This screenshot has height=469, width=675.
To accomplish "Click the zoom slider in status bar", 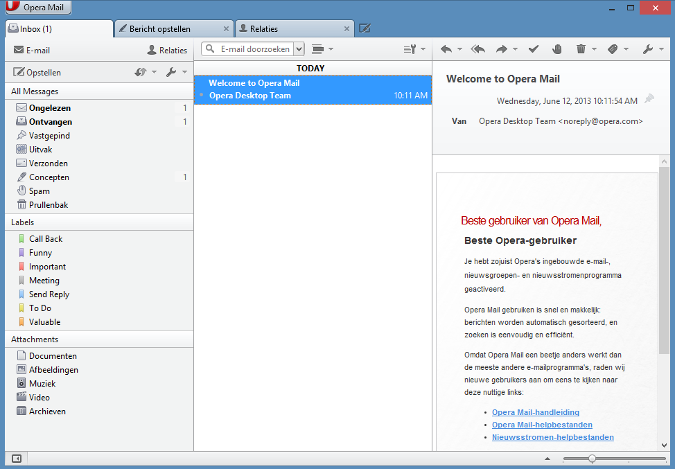I will pos(592,459).
